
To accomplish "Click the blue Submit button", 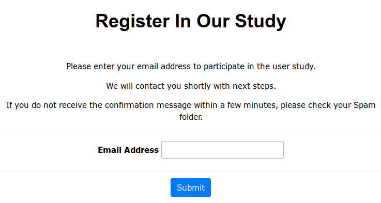I will click(x=191, y=188).
